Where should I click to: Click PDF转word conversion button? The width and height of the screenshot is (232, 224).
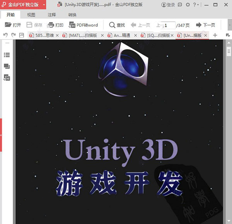click(x=83, y=25)
